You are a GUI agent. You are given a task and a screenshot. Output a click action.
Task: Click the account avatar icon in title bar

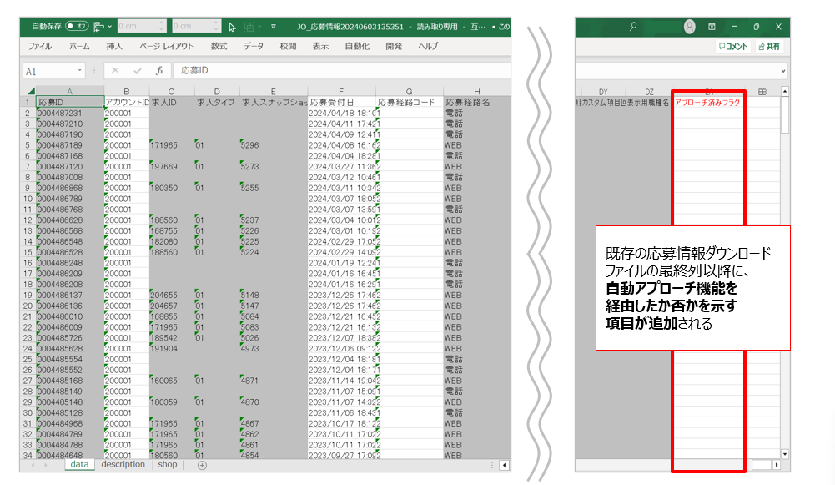(690, 26)
